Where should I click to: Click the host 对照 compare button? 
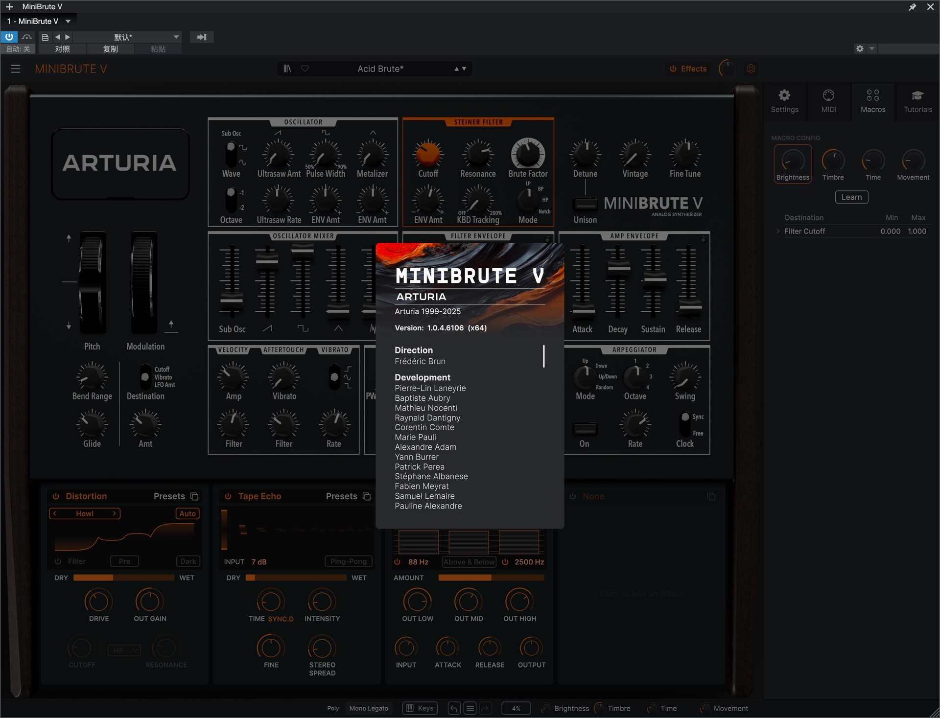point(62,49)
